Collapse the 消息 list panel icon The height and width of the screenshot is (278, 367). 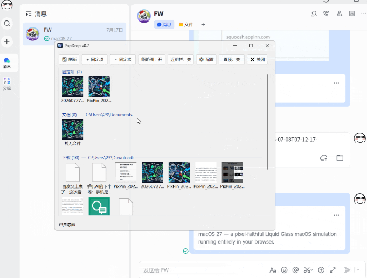pos(29,14)
